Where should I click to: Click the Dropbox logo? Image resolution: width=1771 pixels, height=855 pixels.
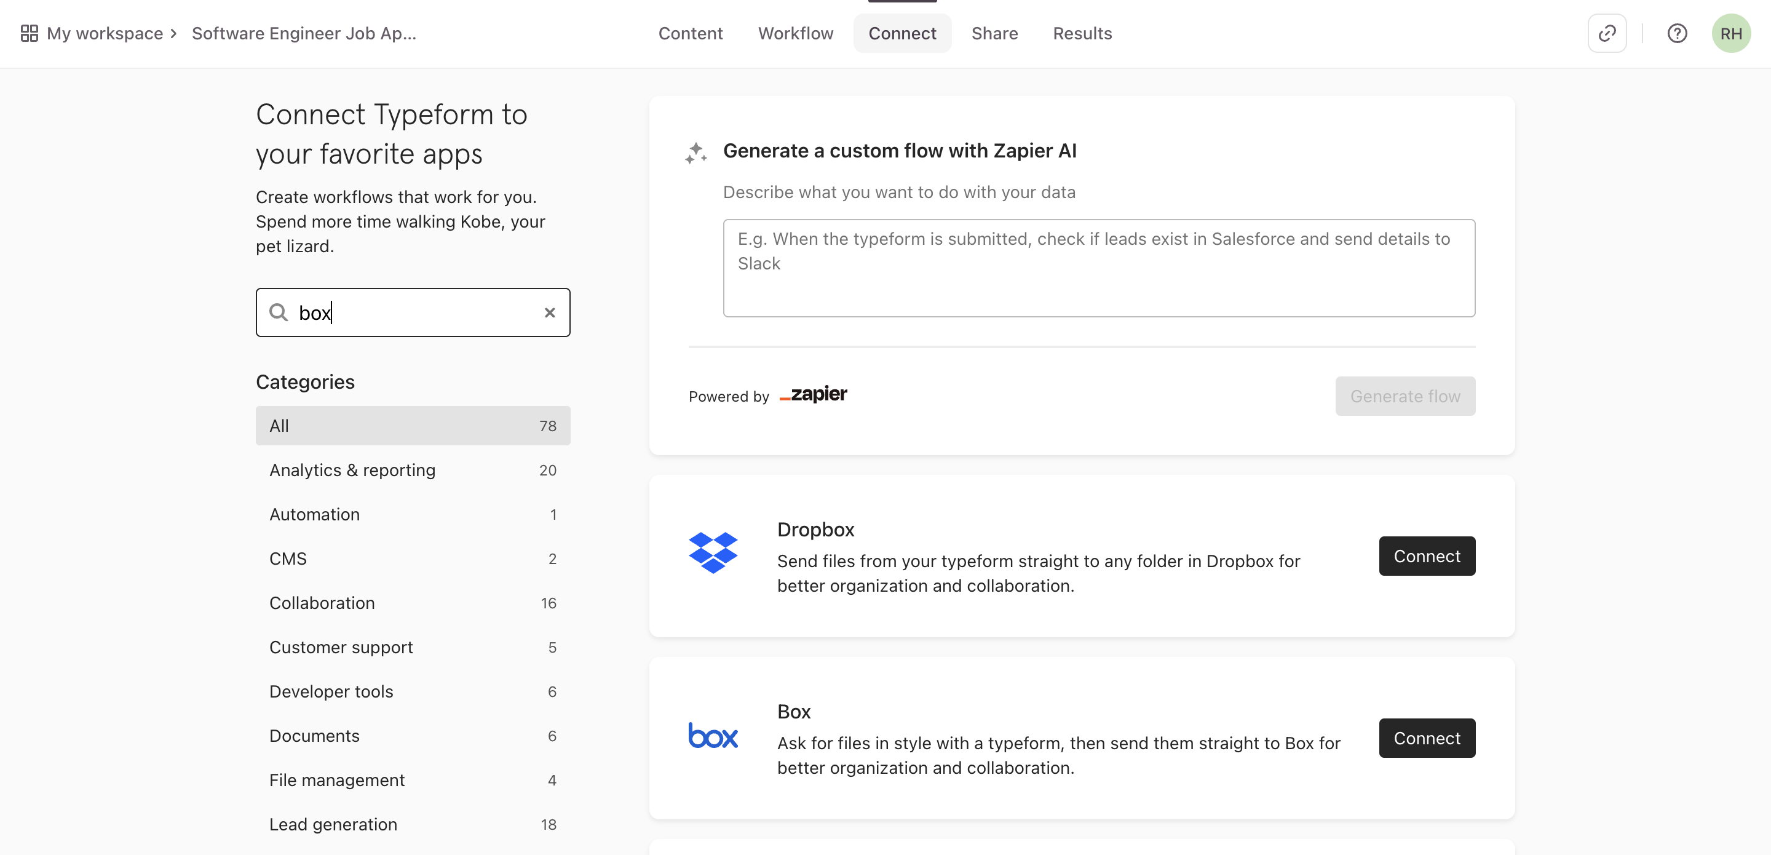[x=713, y=552]
